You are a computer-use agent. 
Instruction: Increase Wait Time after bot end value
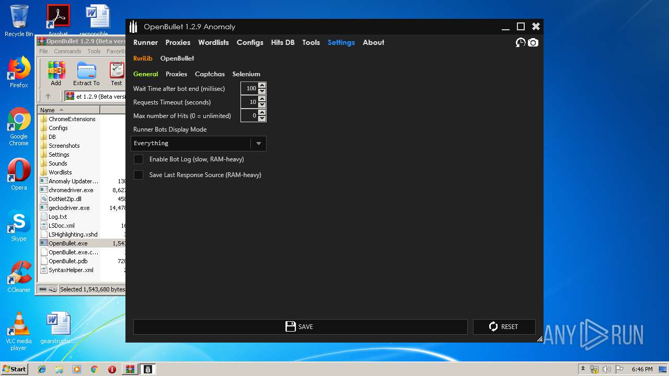tap(262, 86)
